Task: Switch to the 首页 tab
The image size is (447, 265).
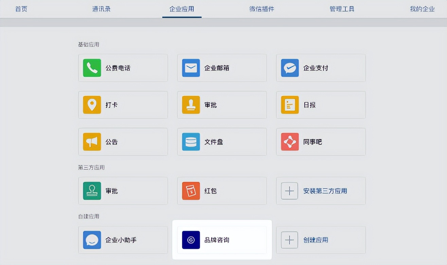Action: point(21,9)
